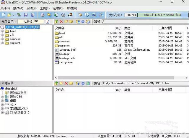Expand the sources folder tree node
The width and height of the screenshot is (189, 138).
click(x=2, y=39)
